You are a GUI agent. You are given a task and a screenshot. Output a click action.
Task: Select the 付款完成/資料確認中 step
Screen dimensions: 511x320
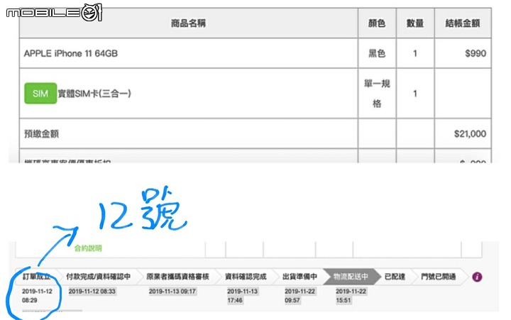tap(99, 277)
